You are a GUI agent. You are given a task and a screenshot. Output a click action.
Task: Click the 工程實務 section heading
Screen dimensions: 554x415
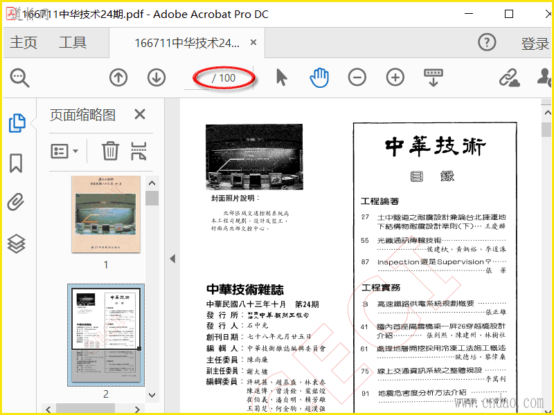point(380,288)
